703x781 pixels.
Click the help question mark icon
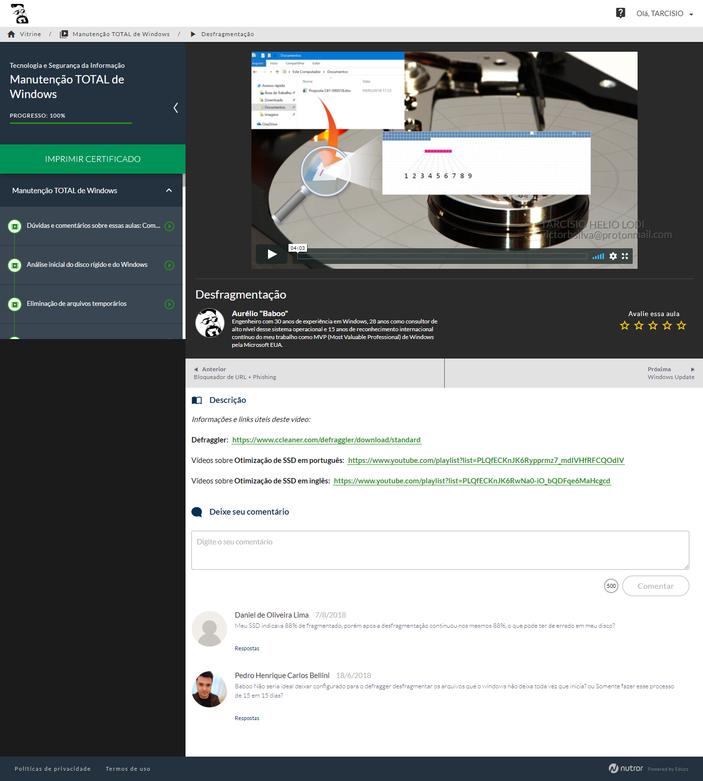point(620,13)
